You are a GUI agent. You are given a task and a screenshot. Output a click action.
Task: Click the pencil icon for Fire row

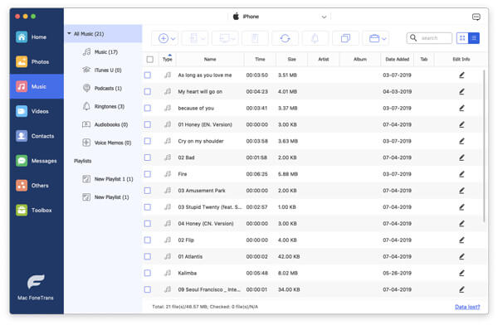click(461, 174)
